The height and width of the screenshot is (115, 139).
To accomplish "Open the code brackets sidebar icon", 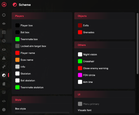I will coord(4,101).
